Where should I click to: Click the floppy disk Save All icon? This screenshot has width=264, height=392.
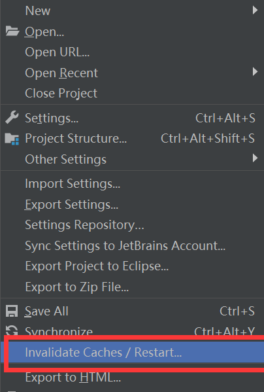click(12, 312)
